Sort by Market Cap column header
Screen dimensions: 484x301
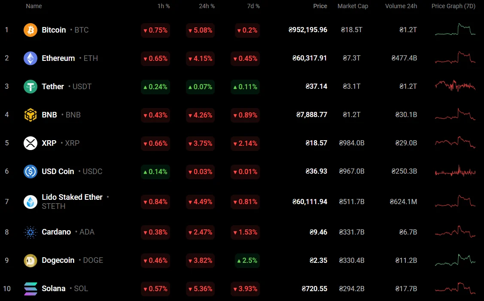click(x=353, y=6)
